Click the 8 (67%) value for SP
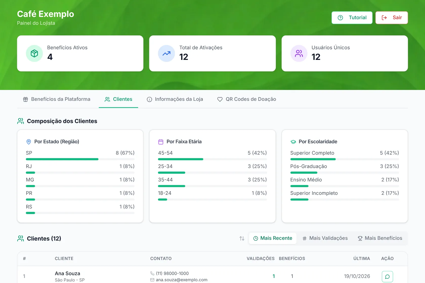 [125, 153]
